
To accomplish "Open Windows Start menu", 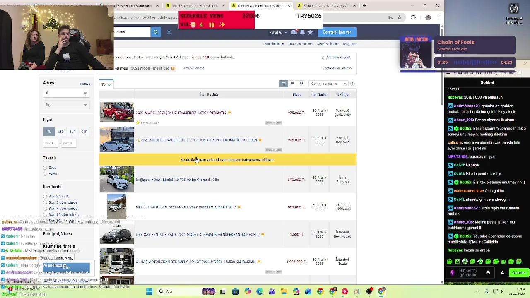I will pos(149,291).
